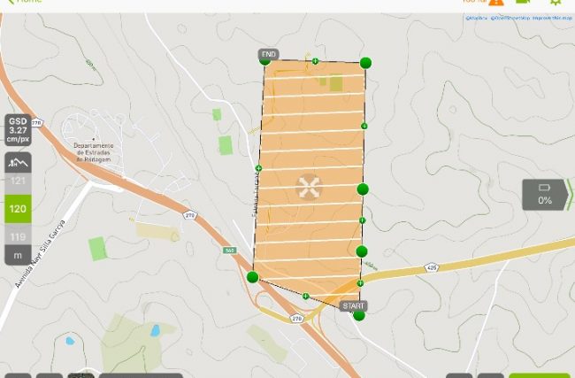Open the Improve this map link
The width and height of the screenshot is (575, 378).
(552, 18)
